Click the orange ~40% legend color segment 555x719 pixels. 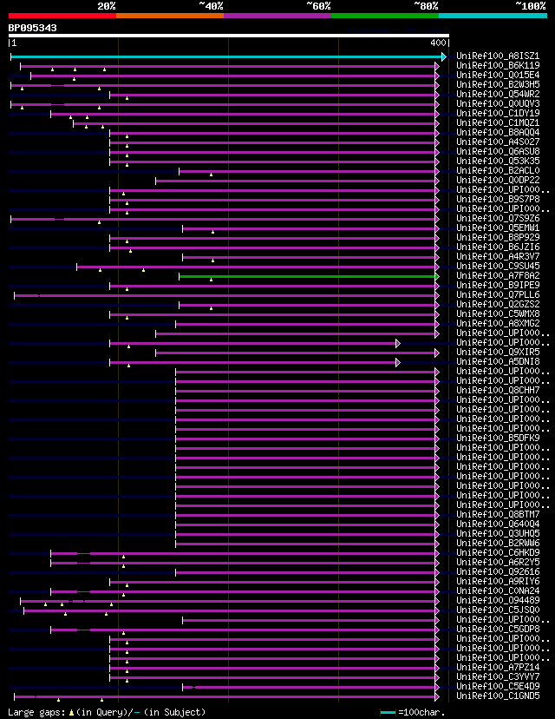pos(170,16)
